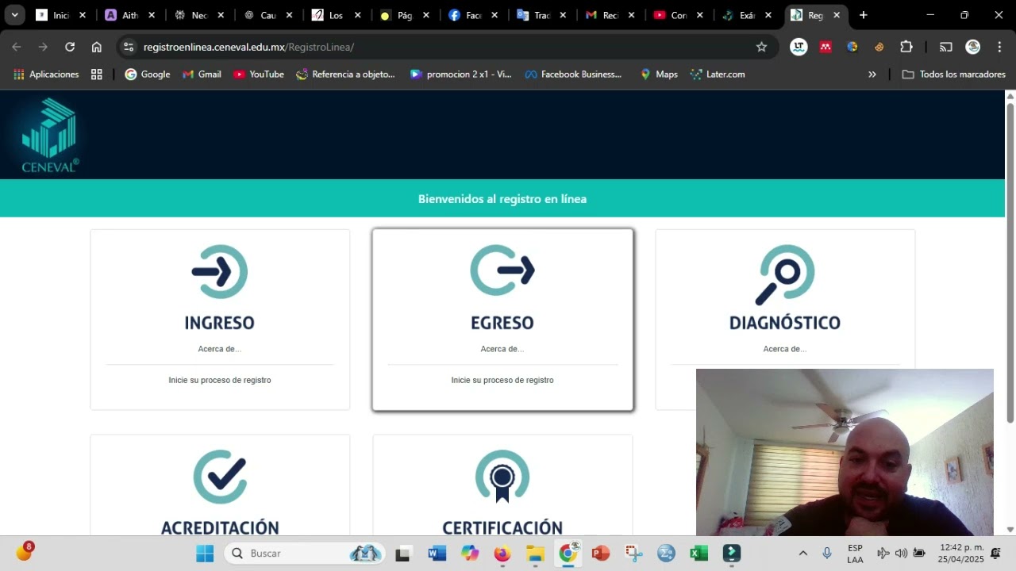This screenshot has width=1016, height=571.
Task: Open the Maps bookmark
Action: pyautogui.click(x=659, y=75)
